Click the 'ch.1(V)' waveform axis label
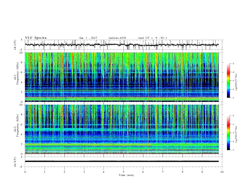This screenshot has height=193, width=250. pos(15,45)
